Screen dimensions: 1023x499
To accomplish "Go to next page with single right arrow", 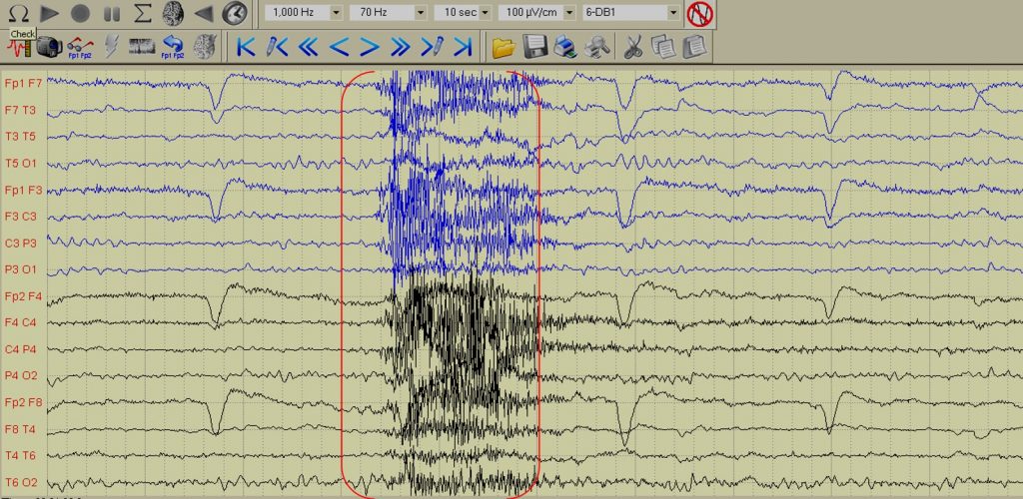I will (370, 46).
